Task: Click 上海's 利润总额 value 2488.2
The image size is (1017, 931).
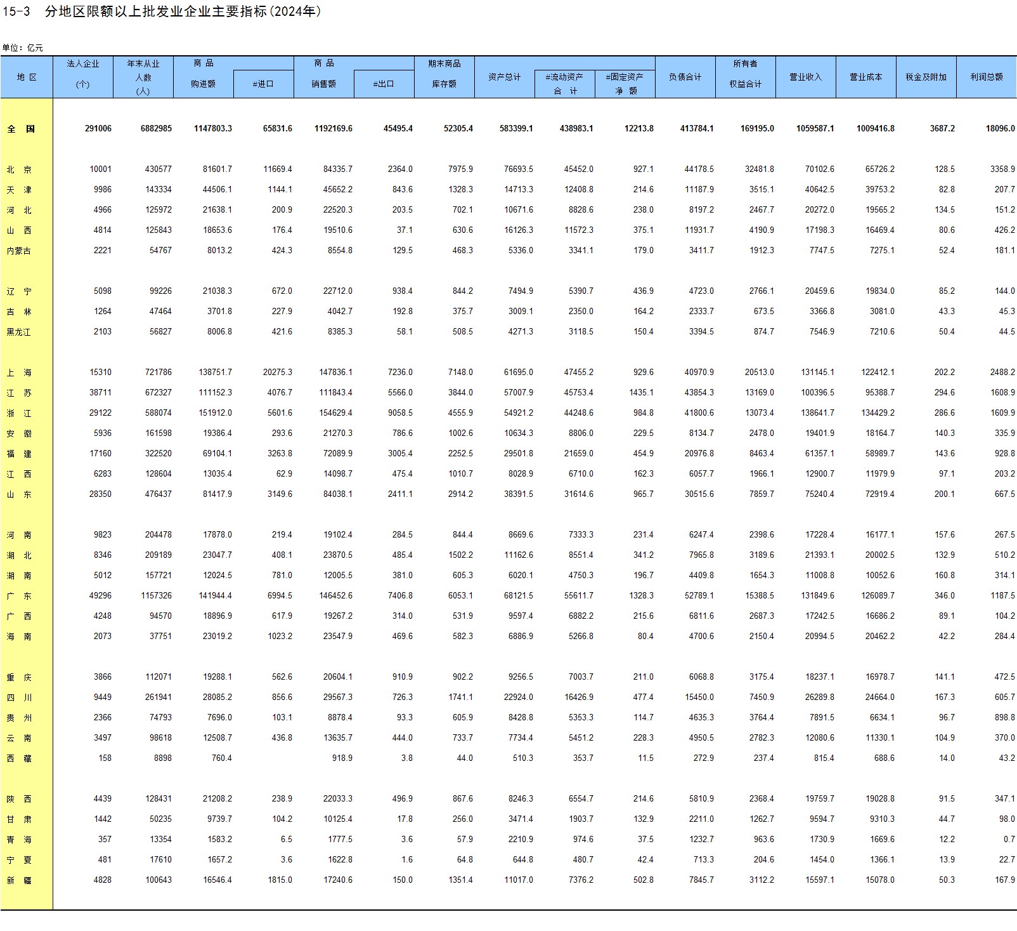Action: (1002, 373)
